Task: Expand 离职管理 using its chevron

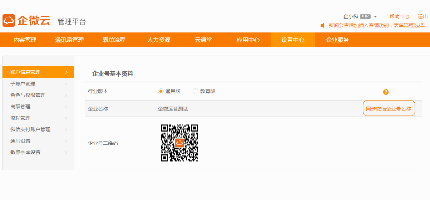Action: (x=66, y=107)
